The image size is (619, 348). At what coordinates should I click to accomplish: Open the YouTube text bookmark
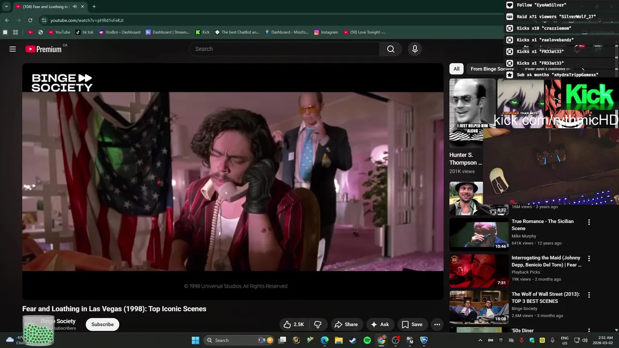tap(59, 32)
